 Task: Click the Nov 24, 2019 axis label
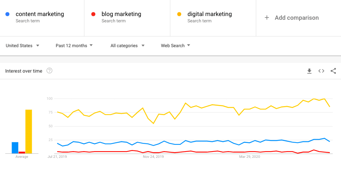tap(154, 156)
